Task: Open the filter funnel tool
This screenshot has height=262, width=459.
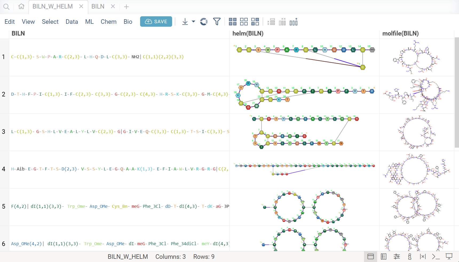Action: 217,22
